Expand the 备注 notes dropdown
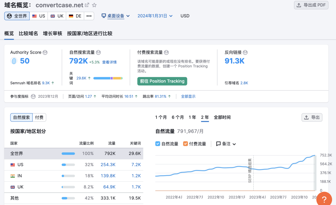The height and width of the screenshot is (205, 336). pyautogui.click(x=226, y=144)
